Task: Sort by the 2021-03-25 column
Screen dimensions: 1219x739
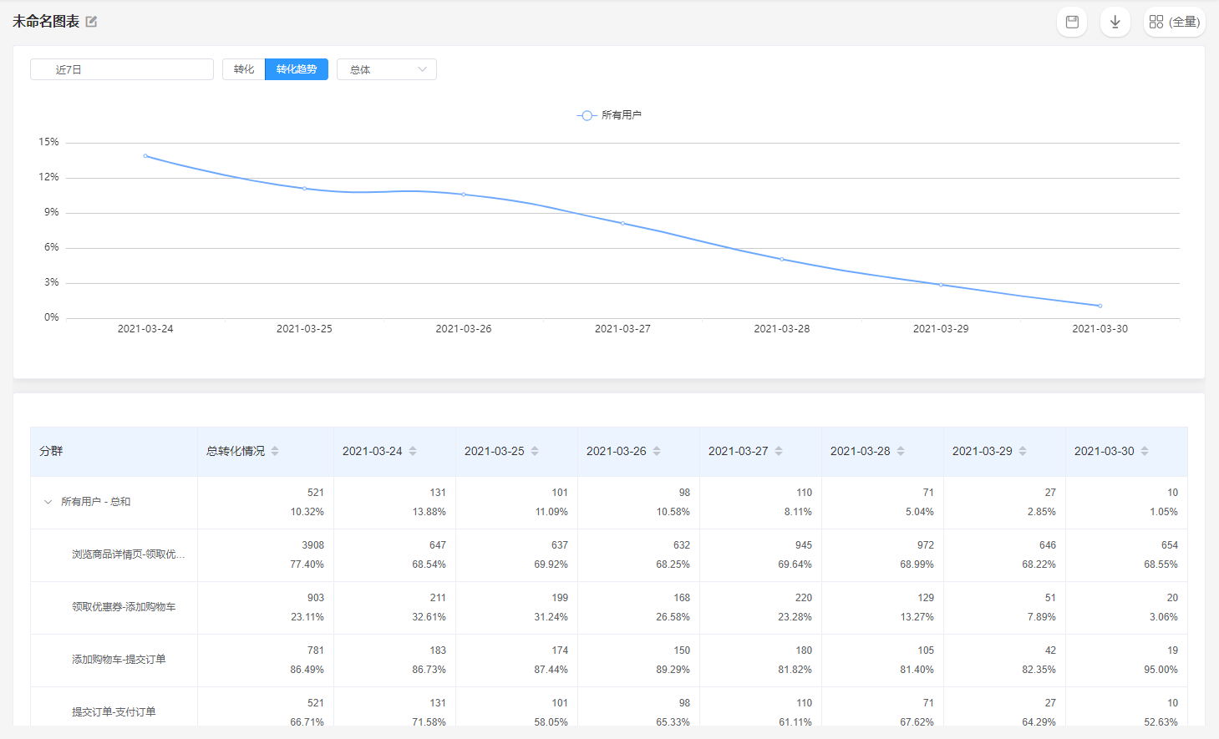Action: pyautogui.click(x=535, y=451)
